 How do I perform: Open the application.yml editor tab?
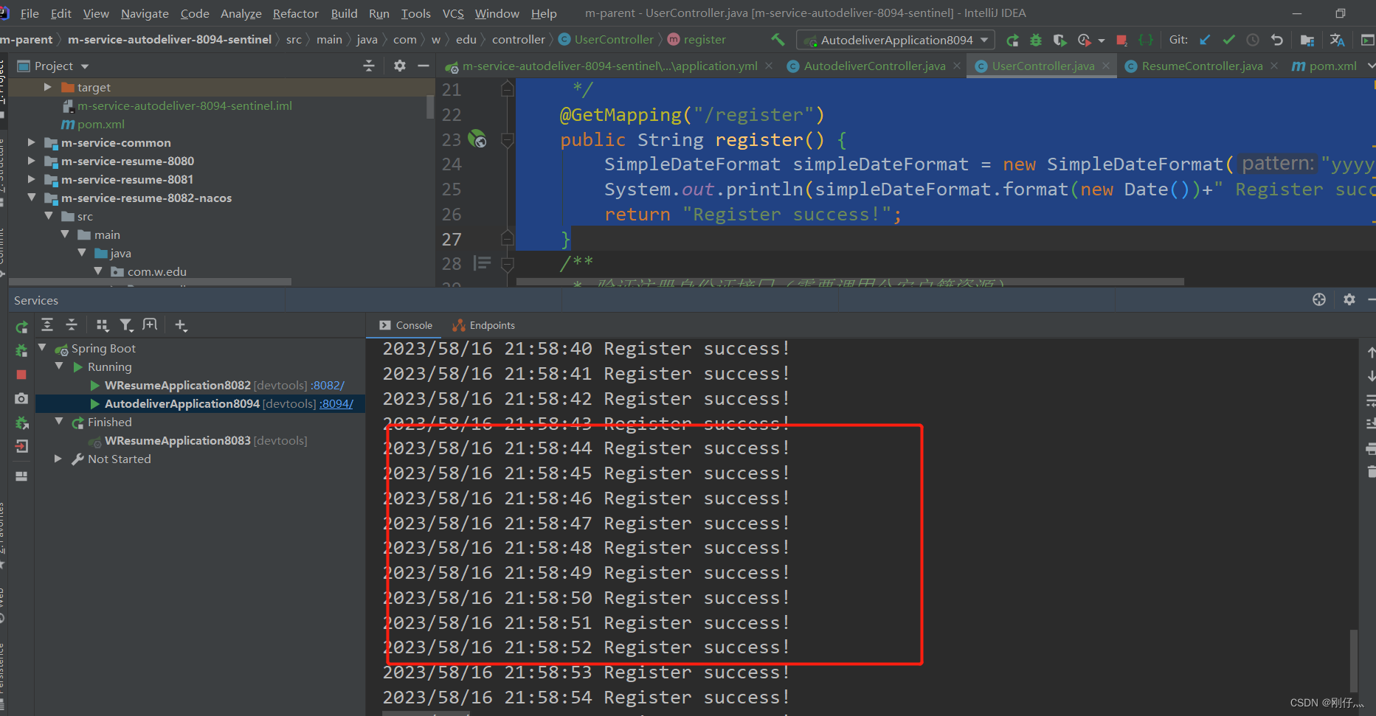609,66
